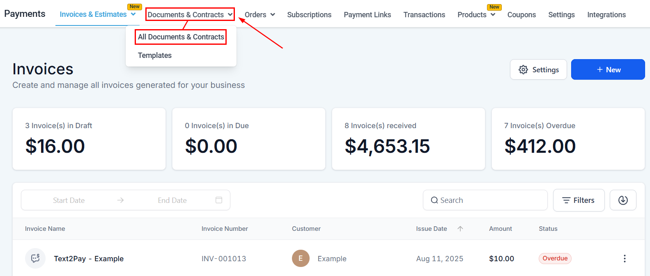Screen dimensions: 650x276
Task: Switch to the Subscriptions tab
Action: (x=309, y=14)
